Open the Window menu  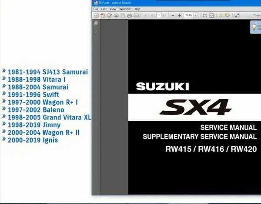(x=125, y=9)
